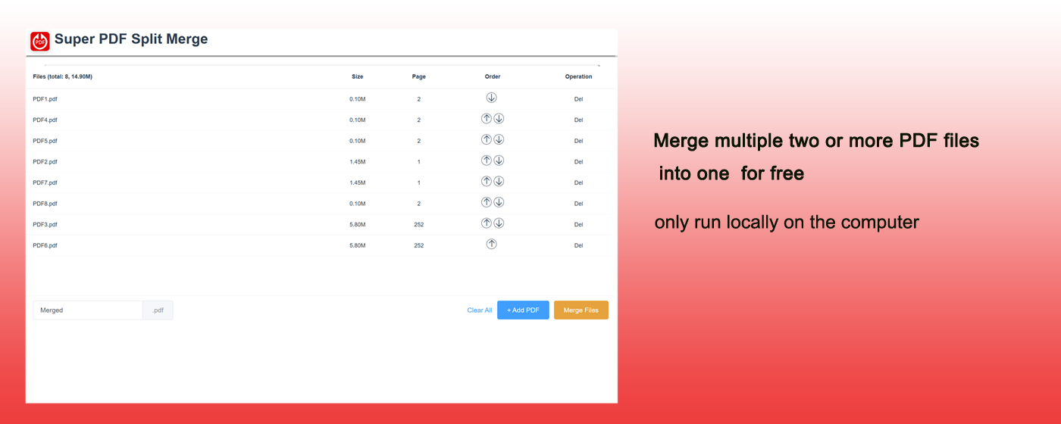Click the Files total header text

click(63, 76)
